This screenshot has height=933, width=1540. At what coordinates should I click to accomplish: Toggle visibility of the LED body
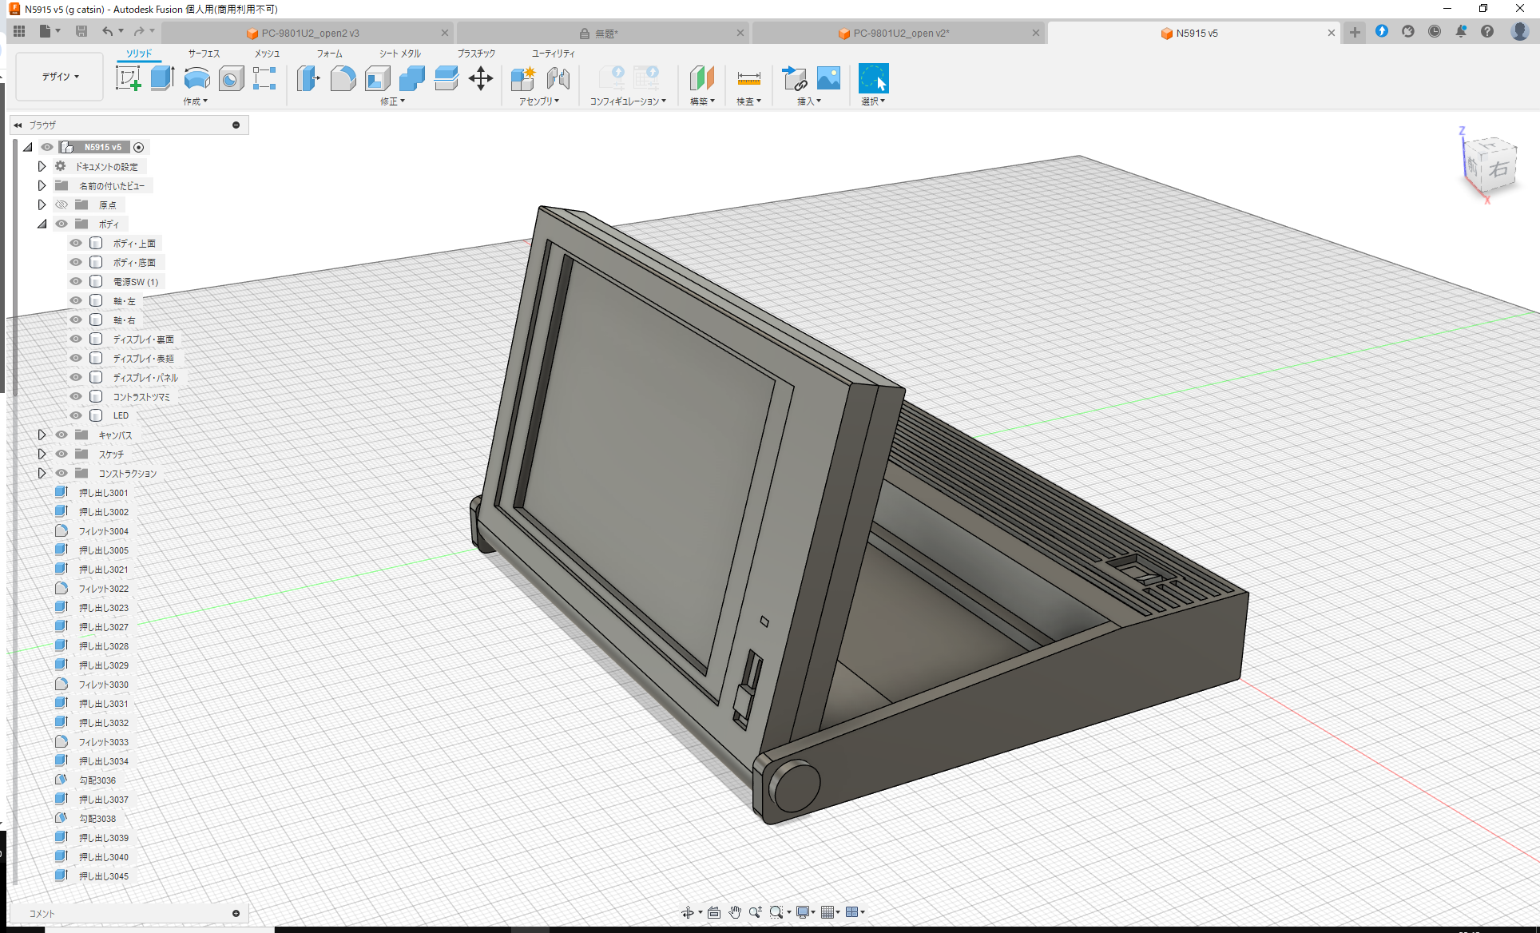(75, 415)
